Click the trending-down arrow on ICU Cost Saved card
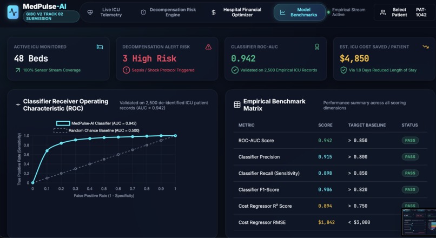Screen dimensions: 436x238 click(425, 47)
